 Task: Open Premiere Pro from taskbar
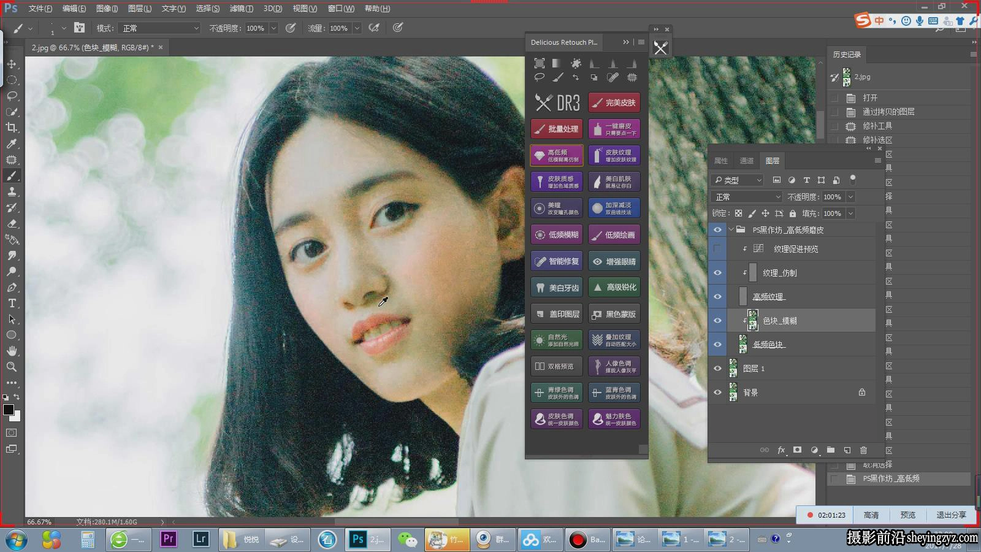(x=169, y=539)
